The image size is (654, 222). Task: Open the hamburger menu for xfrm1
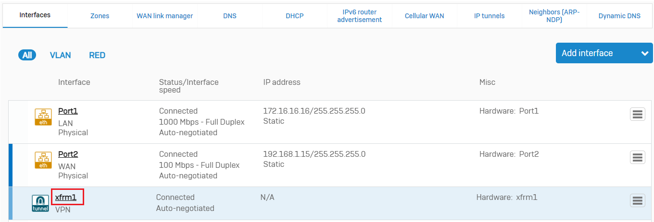click(x=638, y=200)
